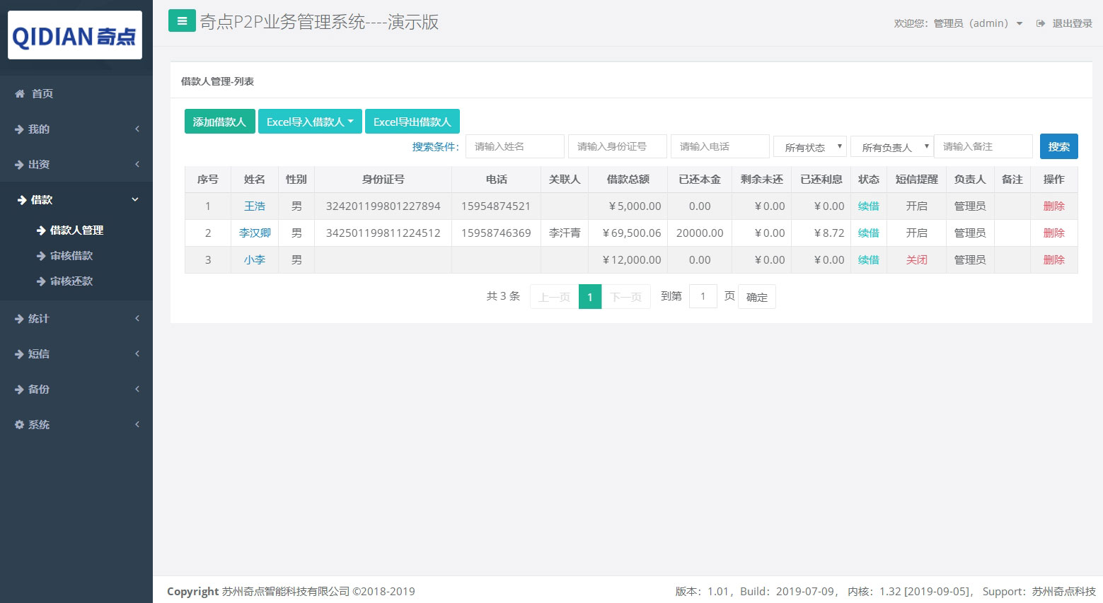Toggle SMS reminder 开启 for 王浩
This screenshot has width=1103, height=603.
916,206
